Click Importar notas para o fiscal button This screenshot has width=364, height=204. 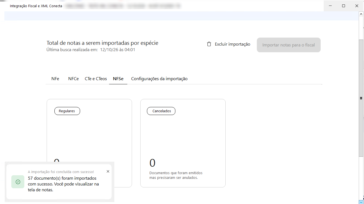[289, 45]
